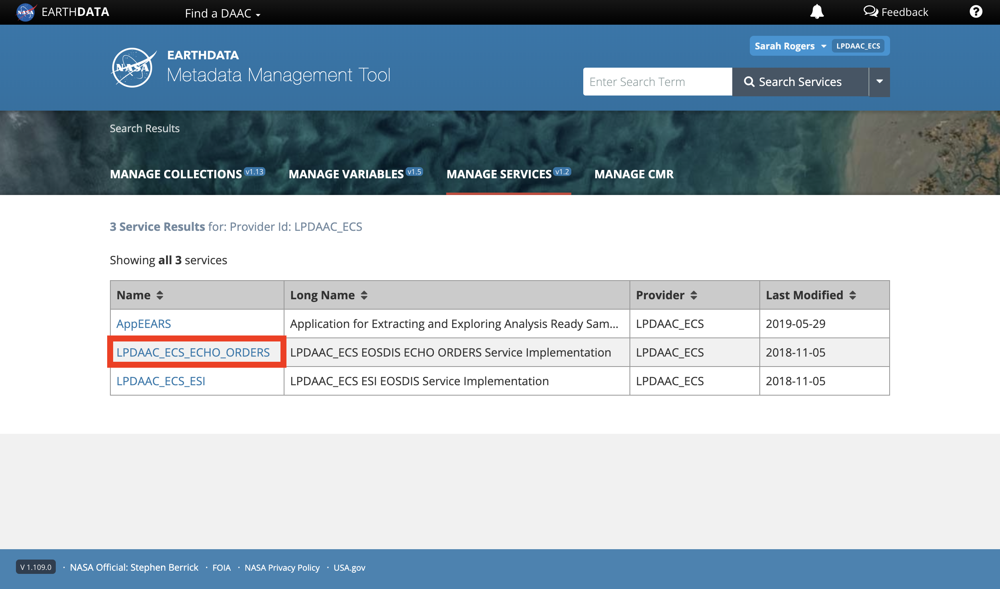Open the NASA Privacy Policy link

click(x=282, y=568)
